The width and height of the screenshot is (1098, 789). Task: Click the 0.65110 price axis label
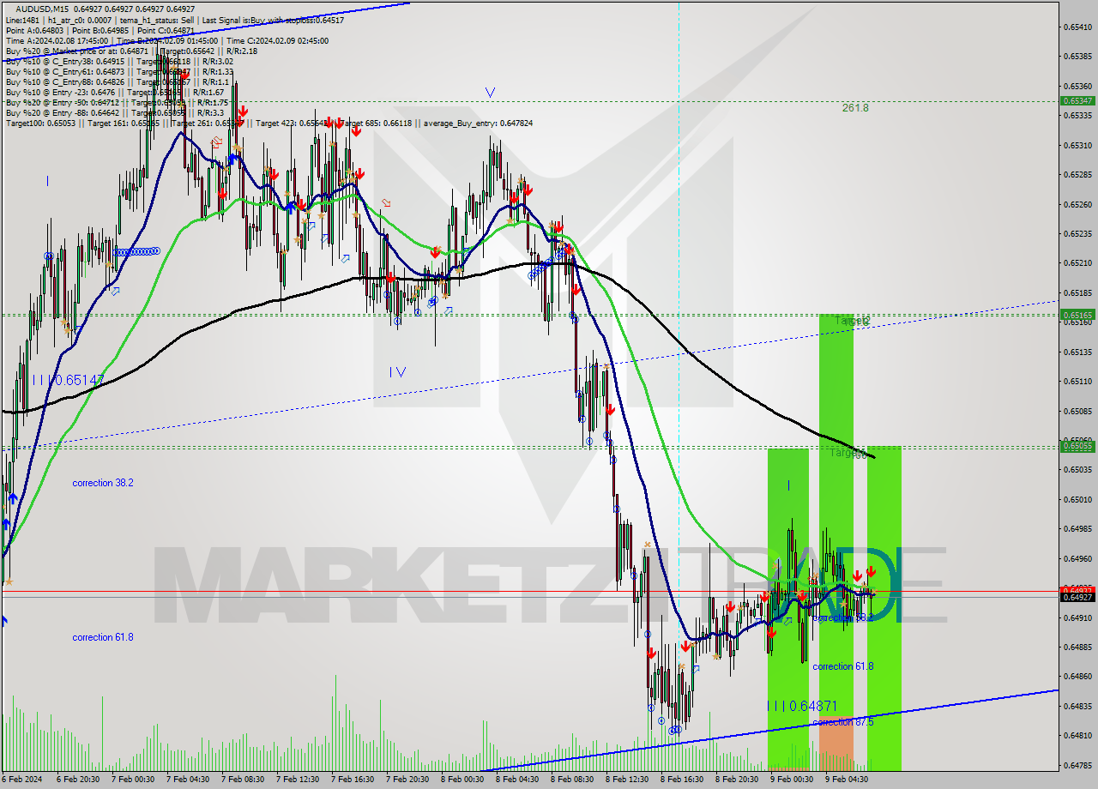click(x=1077, y=381)
